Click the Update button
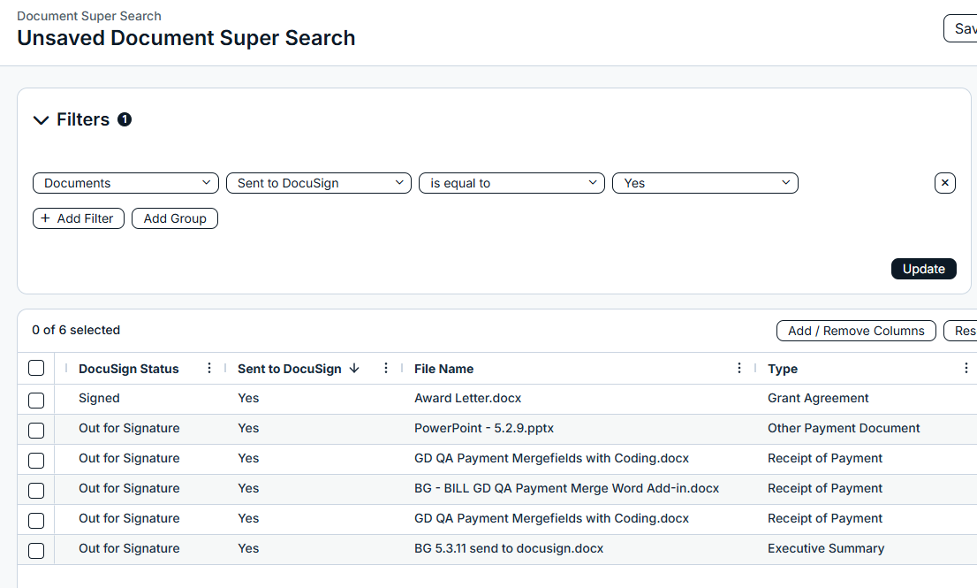Viewport: 977px width, 588px height. click(x=923, y=269)
